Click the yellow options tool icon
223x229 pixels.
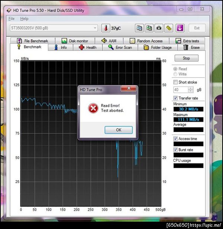169,28
